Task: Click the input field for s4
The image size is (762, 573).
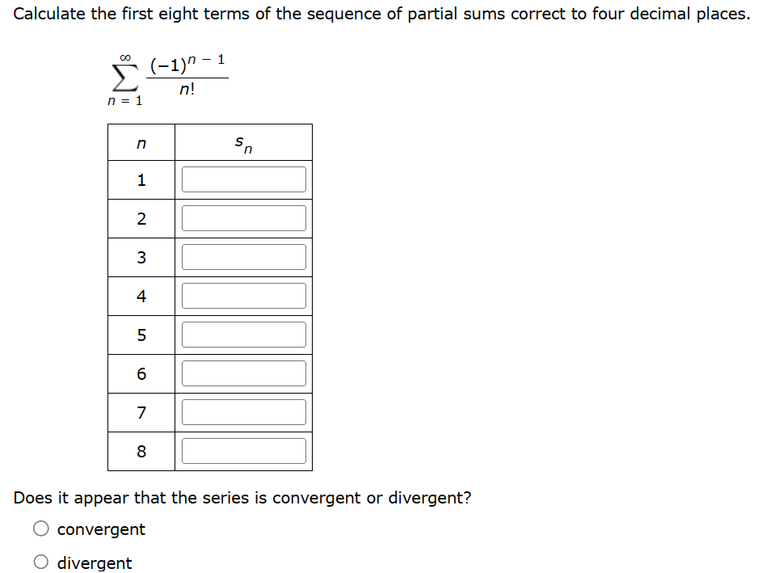Action: [x=244, y=295]
